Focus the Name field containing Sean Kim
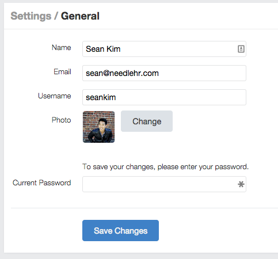Screen dimensions: 278x259 click(164, 49)
